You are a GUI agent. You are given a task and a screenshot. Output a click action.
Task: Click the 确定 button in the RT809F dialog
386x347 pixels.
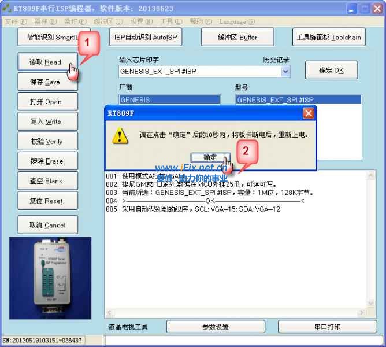(x=210, y=157)
